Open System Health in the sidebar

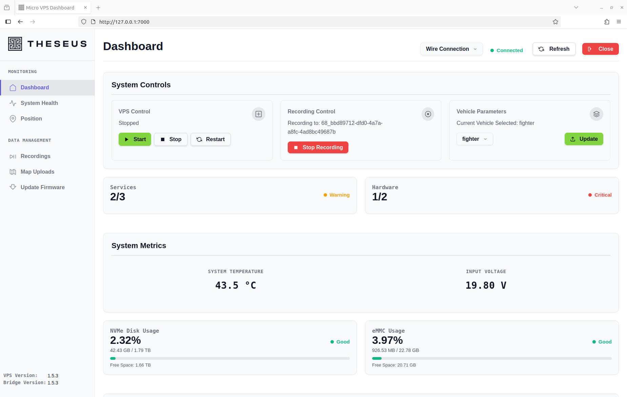click(39, 103)
